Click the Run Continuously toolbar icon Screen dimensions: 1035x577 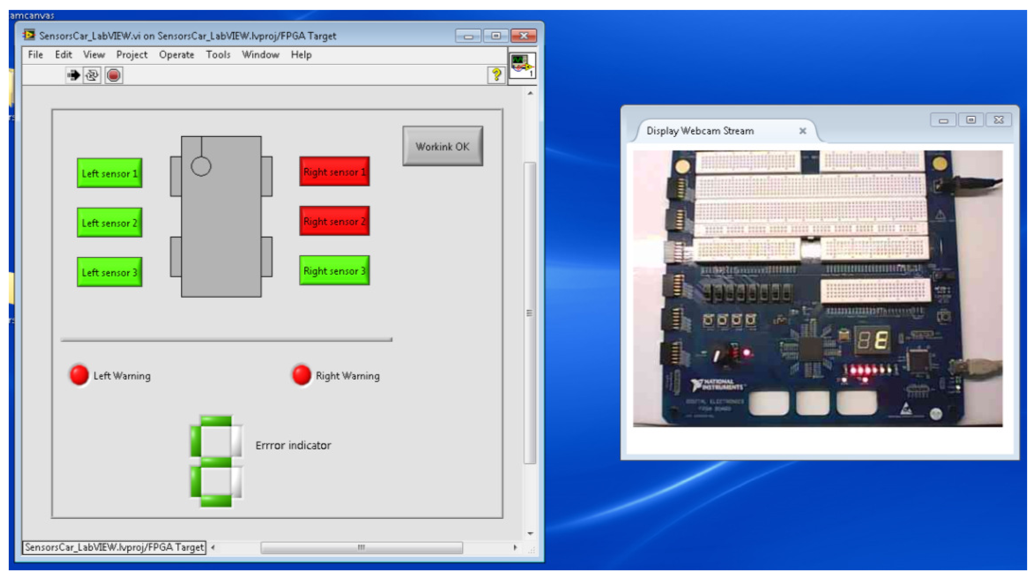click(x=92, y=75)
